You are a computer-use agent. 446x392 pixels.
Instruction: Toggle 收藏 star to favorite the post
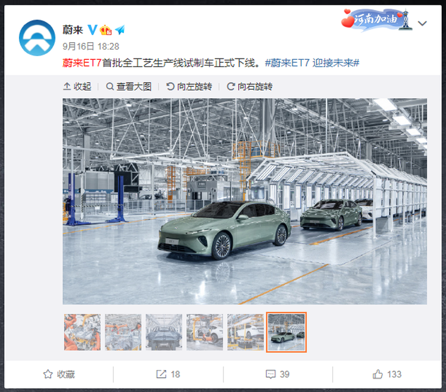coord(59,374)
